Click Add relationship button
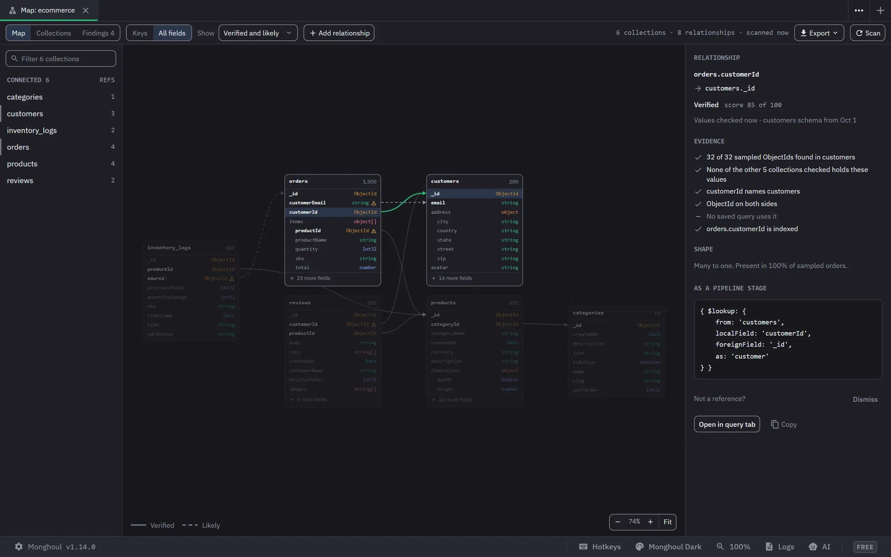Image resolution: width=891 pixels, height=557 pixels. click(339, 33)
